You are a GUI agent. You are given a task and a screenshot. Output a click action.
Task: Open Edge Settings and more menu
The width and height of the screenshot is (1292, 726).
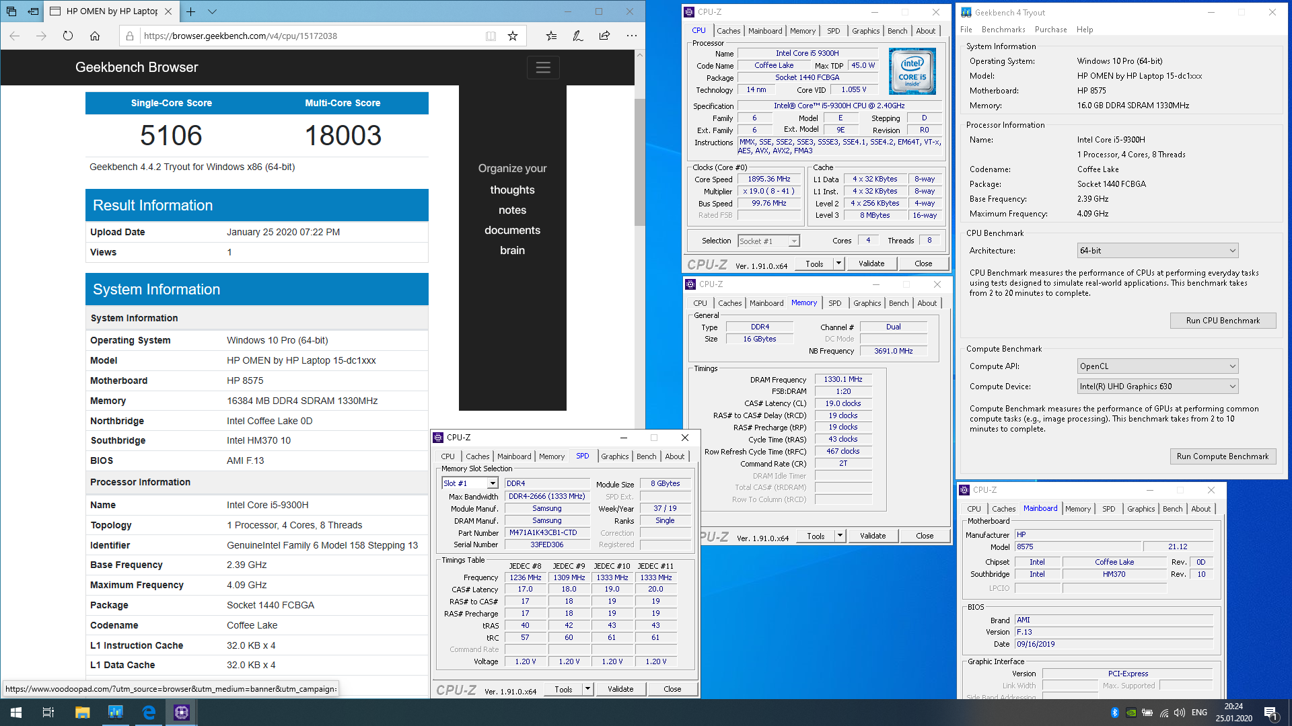[x=631, y=36]
